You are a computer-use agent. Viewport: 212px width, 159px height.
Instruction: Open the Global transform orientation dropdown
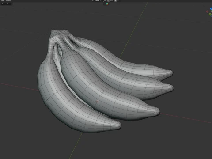point(97,1)
